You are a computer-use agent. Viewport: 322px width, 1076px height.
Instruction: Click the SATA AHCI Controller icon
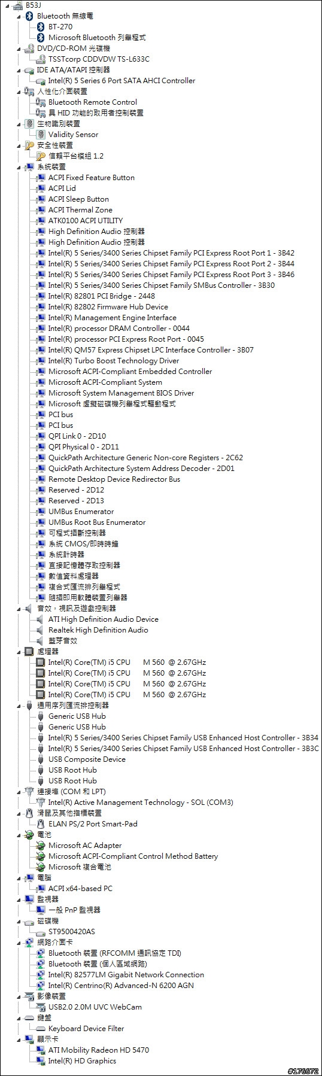[41, 81]
